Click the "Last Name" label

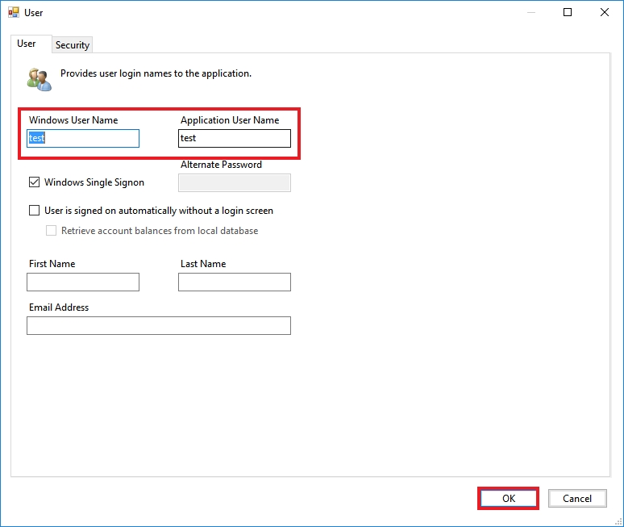tap(203, 264)
